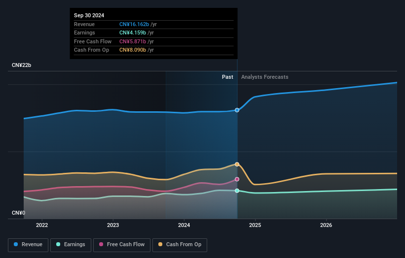Click the CN¥22b y-axis label

click(x=21, y=65)
